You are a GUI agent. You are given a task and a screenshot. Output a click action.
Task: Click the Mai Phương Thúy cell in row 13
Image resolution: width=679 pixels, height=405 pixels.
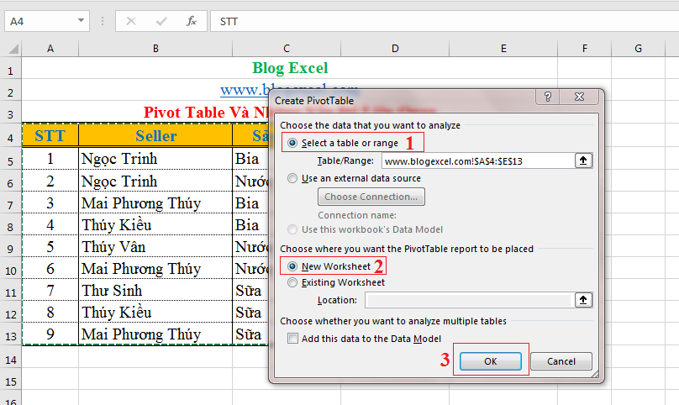click(155, 334)
